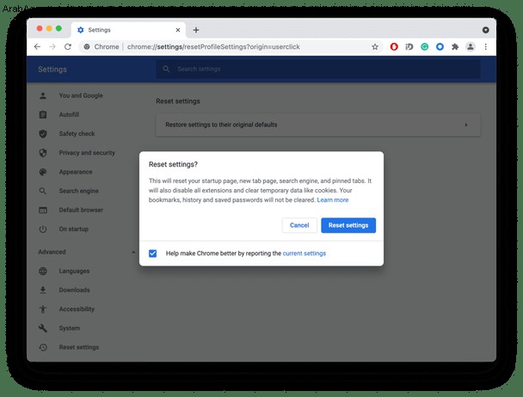523x397 pixels.
Task: Open the Extensions puzzle piece menu
Action: tap(455, 47)
